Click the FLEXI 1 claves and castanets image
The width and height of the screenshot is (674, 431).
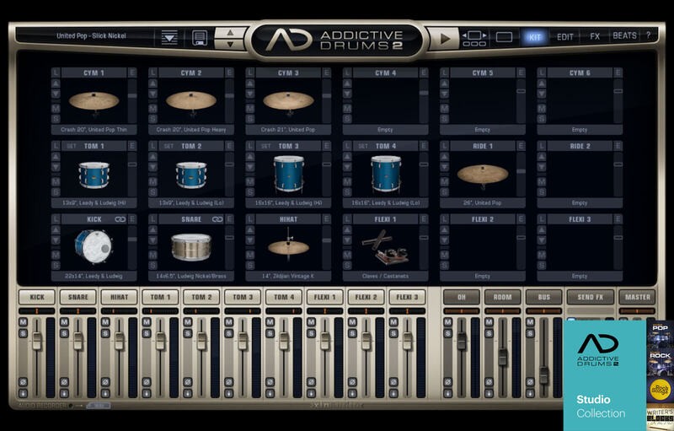(386, 249)
